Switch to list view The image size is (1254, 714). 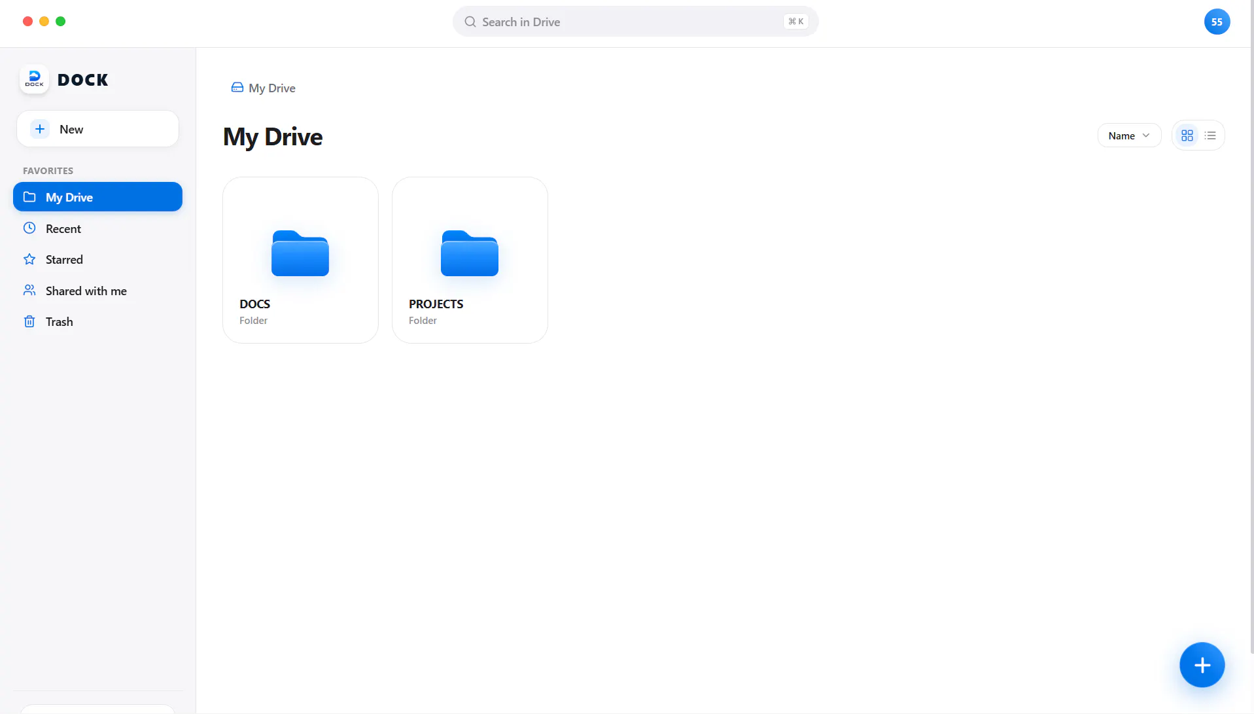[x=1210, y=135]
